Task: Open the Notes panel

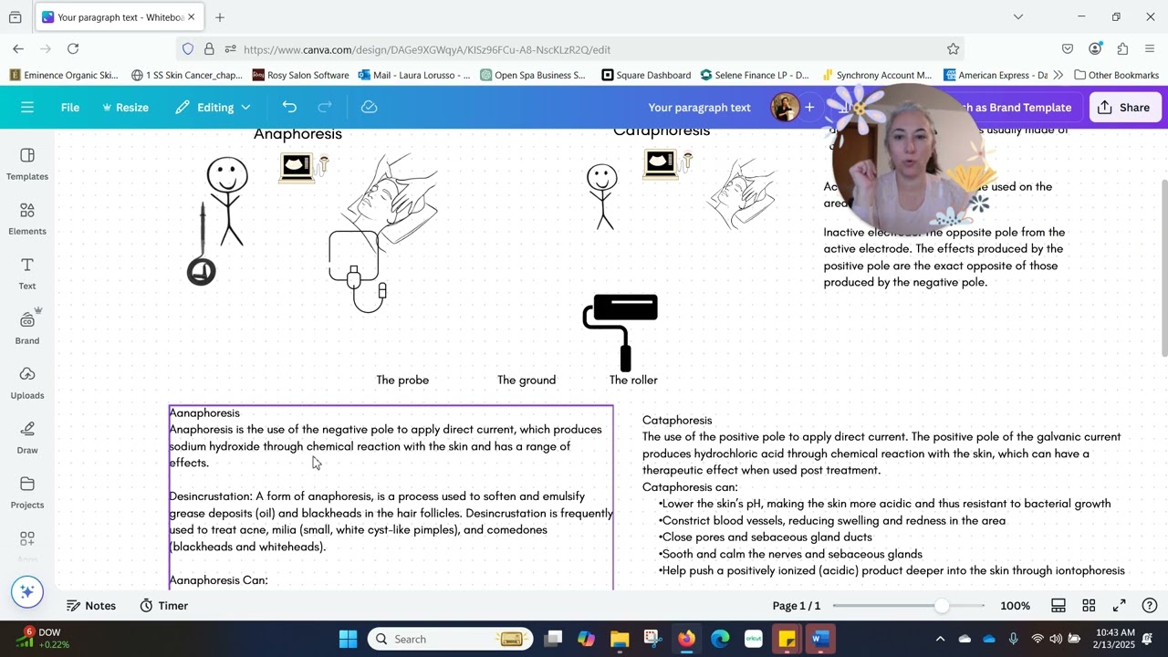Action: [x=91, y=606]
